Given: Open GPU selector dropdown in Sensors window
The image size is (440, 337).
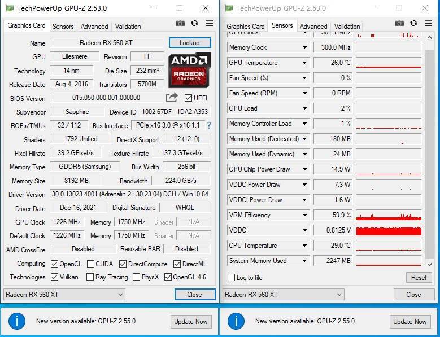Looking at the screenshot, I should pos(284,295).
